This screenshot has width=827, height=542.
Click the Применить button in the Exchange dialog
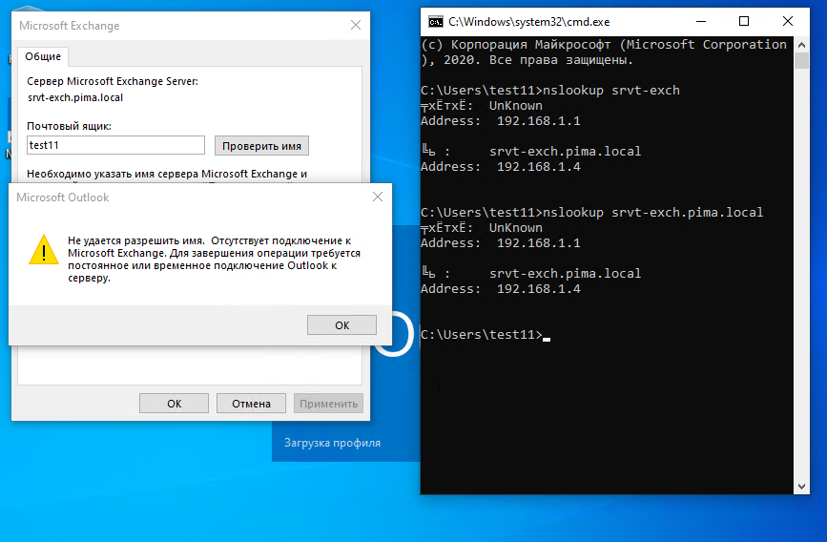click(x=328, y=404)
